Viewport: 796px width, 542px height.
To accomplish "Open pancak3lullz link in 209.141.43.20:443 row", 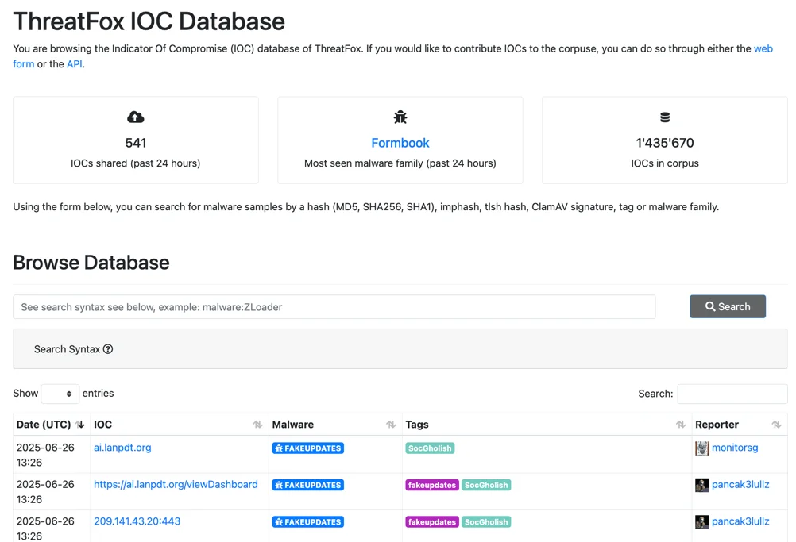I will (740, 521).
